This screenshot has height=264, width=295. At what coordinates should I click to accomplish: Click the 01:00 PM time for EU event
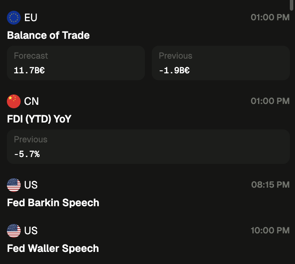pyautogui.click(x=270, y=18)
